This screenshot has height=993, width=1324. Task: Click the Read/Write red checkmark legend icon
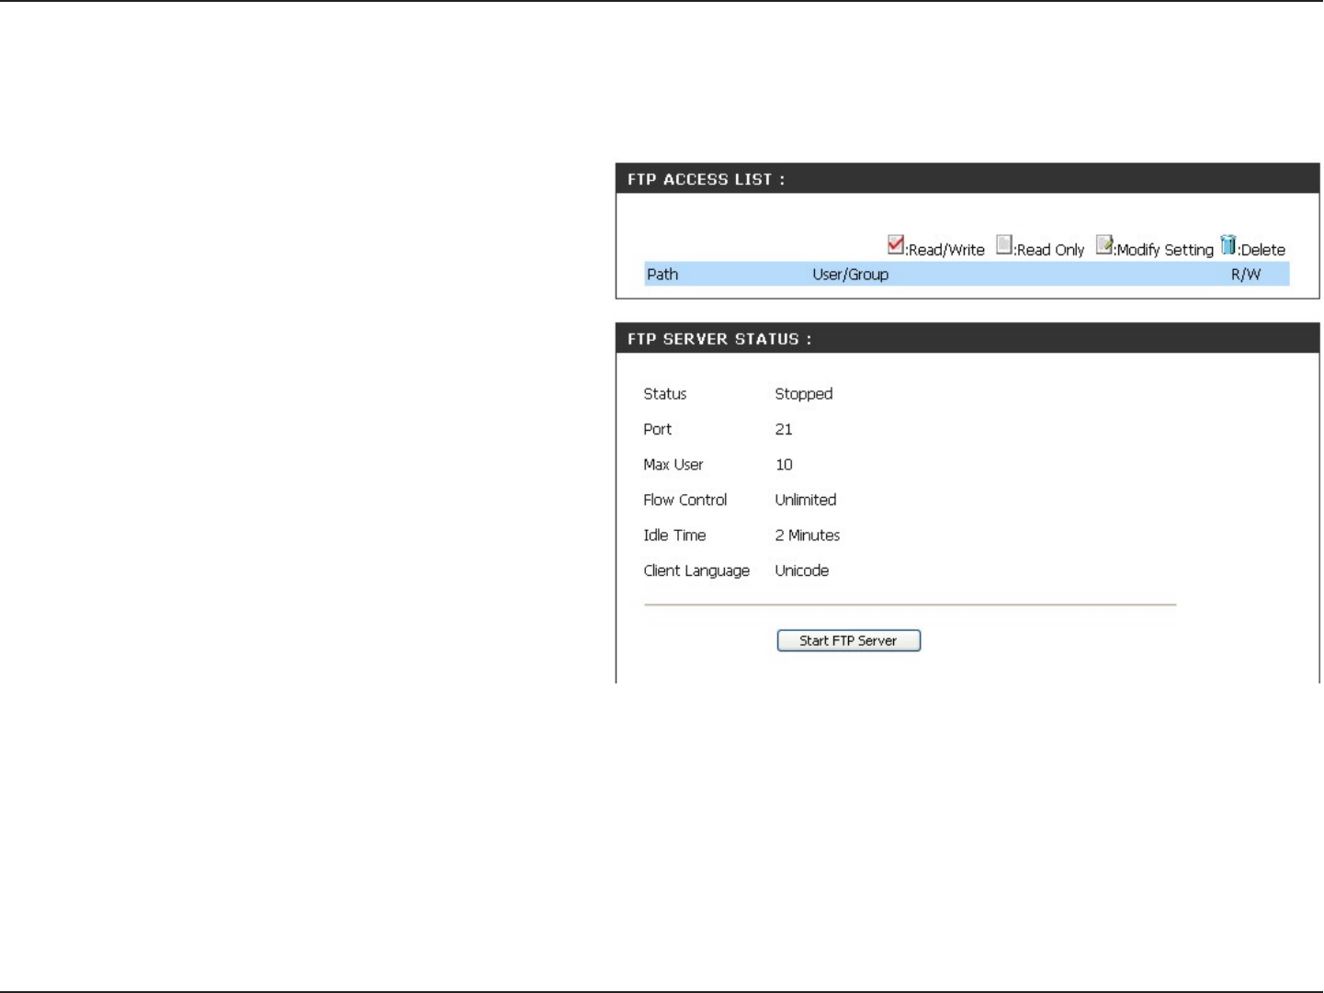[x=896, y=244]
